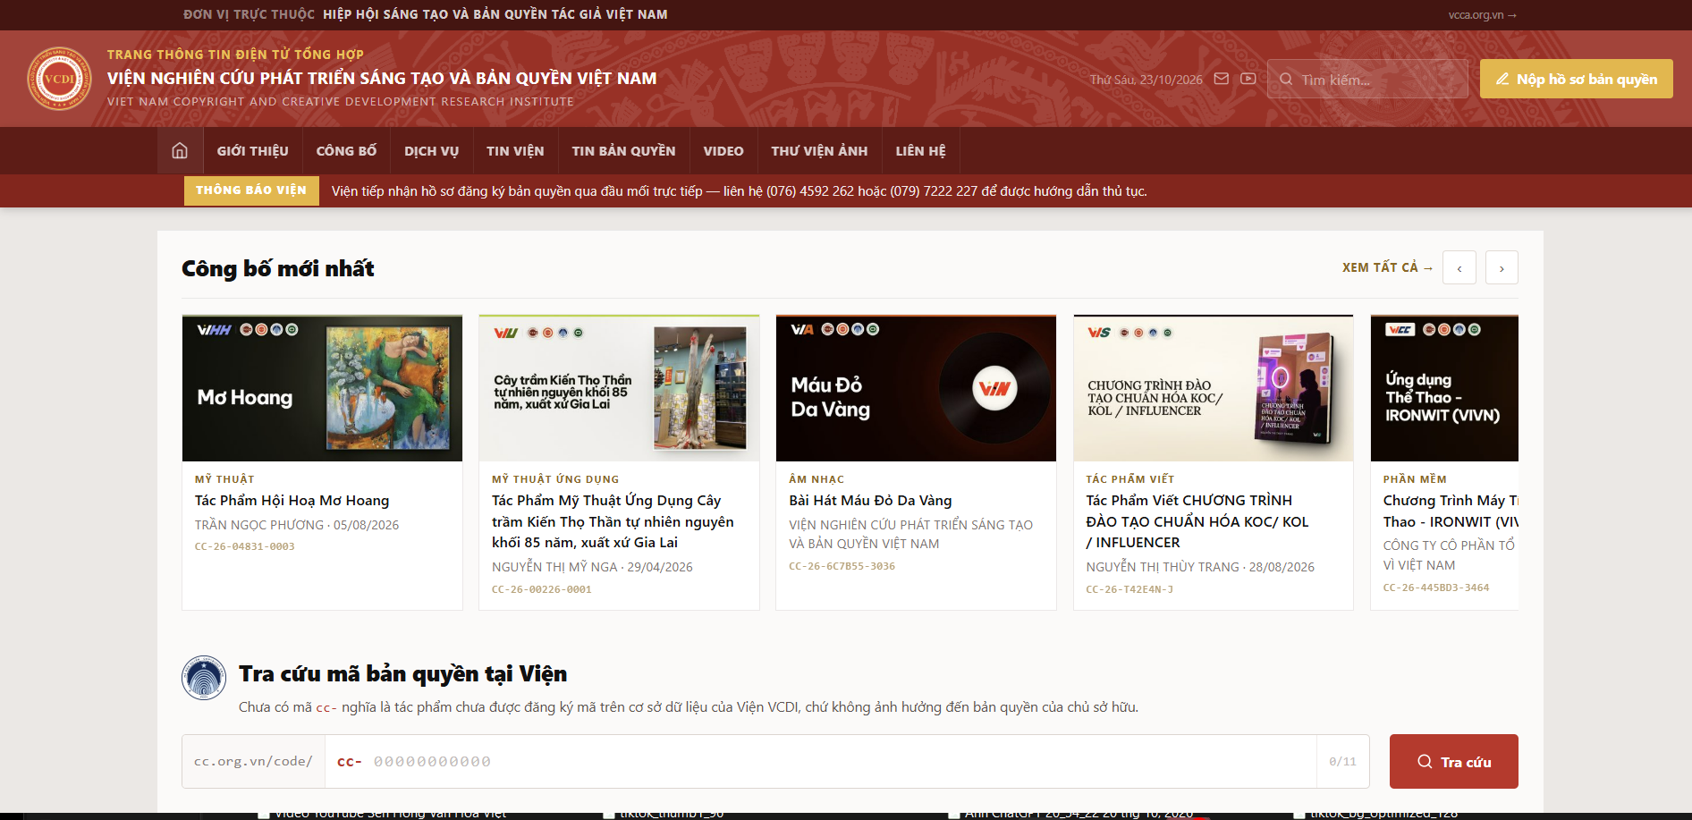
Task: Visit the vcca.org.vn link
Action: point(1482,14)
